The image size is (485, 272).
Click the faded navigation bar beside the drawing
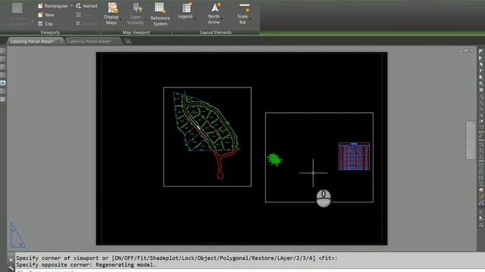click(x=471, y=141)
